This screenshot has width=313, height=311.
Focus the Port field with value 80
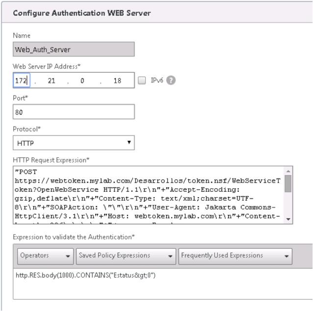coord(74,112)
